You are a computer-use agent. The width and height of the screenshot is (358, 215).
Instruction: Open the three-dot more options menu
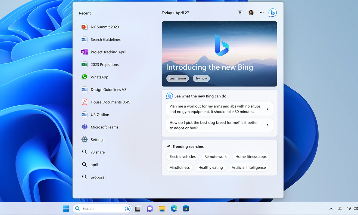[x=262, y=13]
